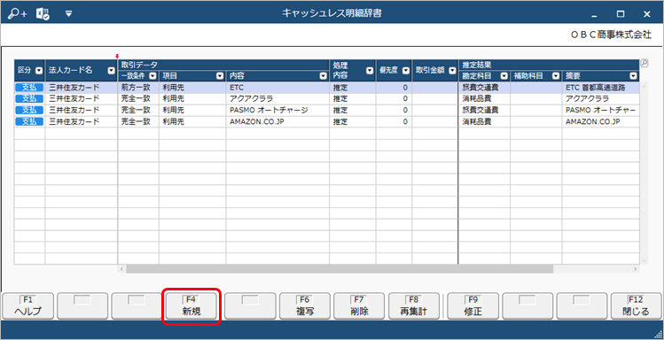Click the F12 閉じる button

tap(636, 306)
